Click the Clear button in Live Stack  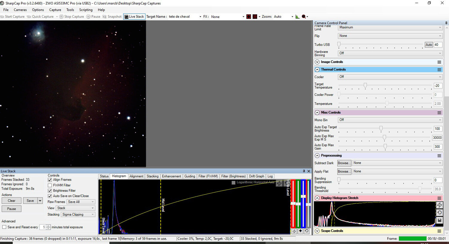coord(11,201)
